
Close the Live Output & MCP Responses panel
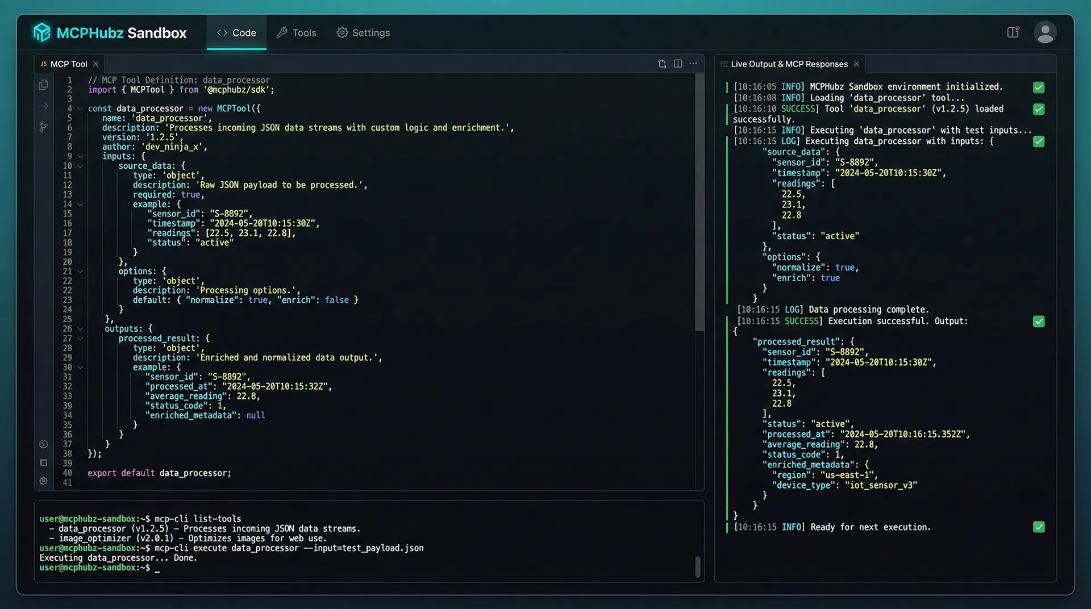pos(856,64)
